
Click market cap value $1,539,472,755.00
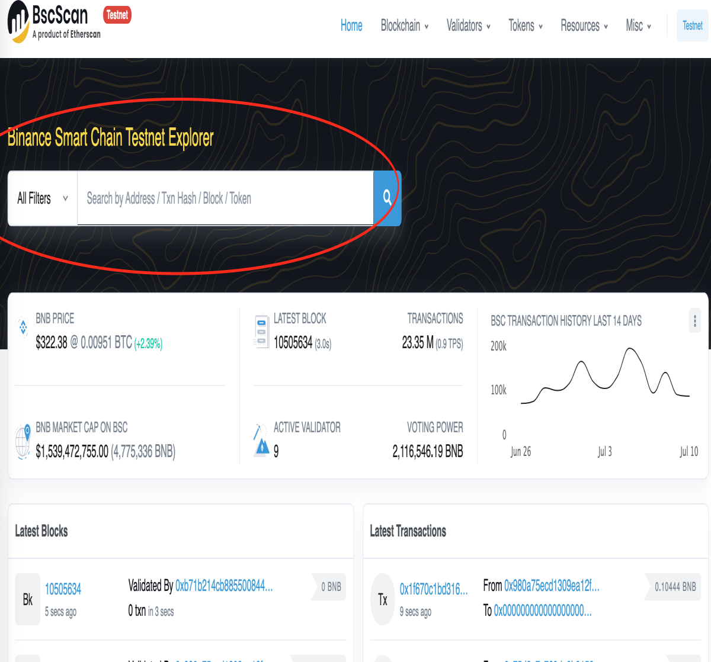point(72,452)
